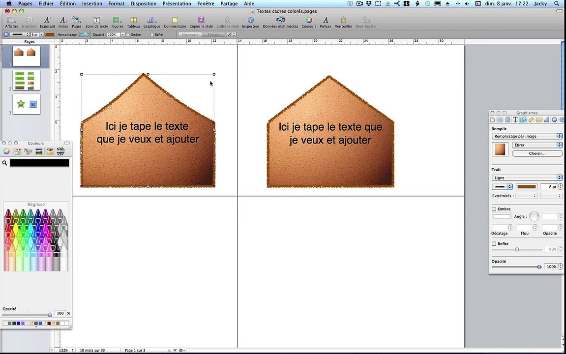Open the Apple menu
566x354 pixels.
click(9, 3)
